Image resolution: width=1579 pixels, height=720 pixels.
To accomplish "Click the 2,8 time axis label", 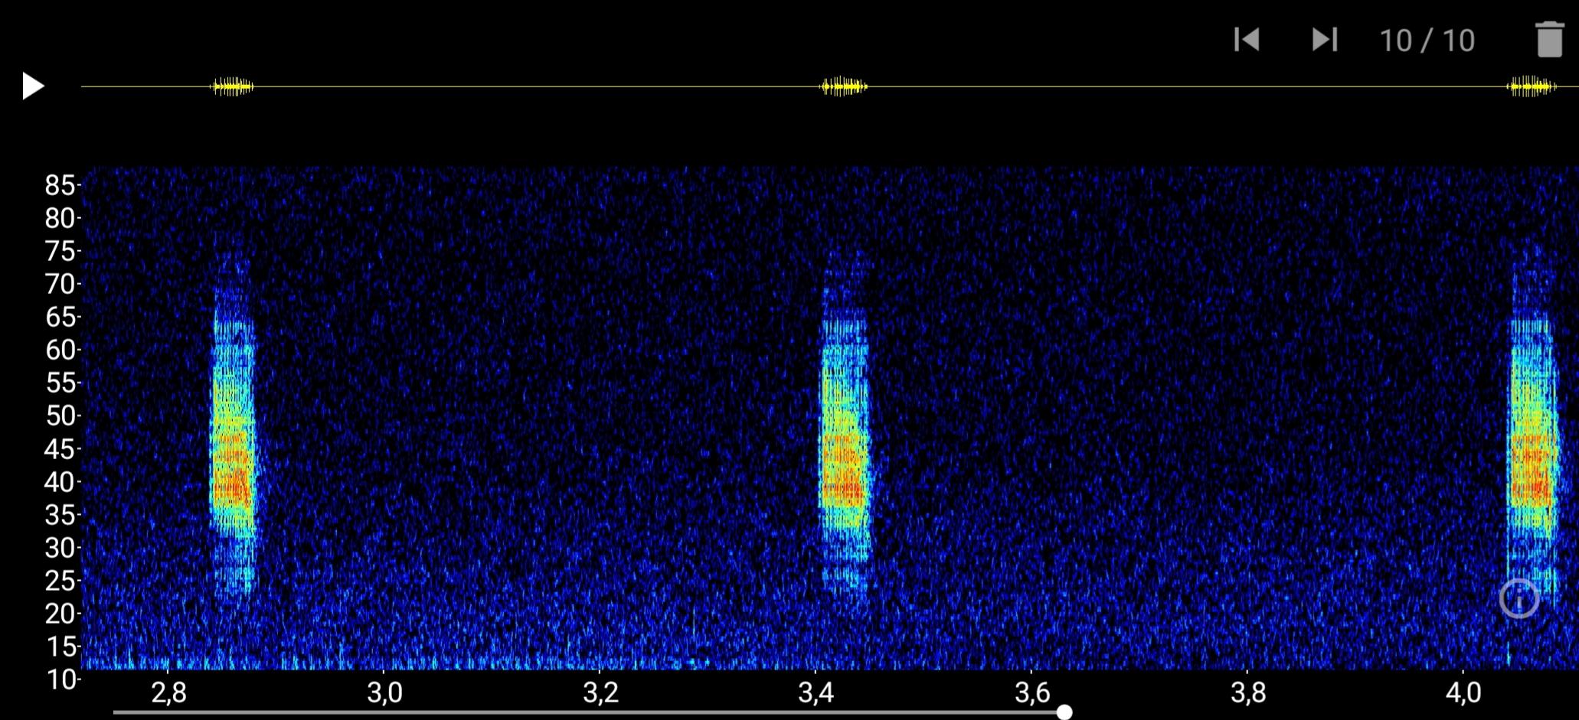I will (x=168, y=692).
